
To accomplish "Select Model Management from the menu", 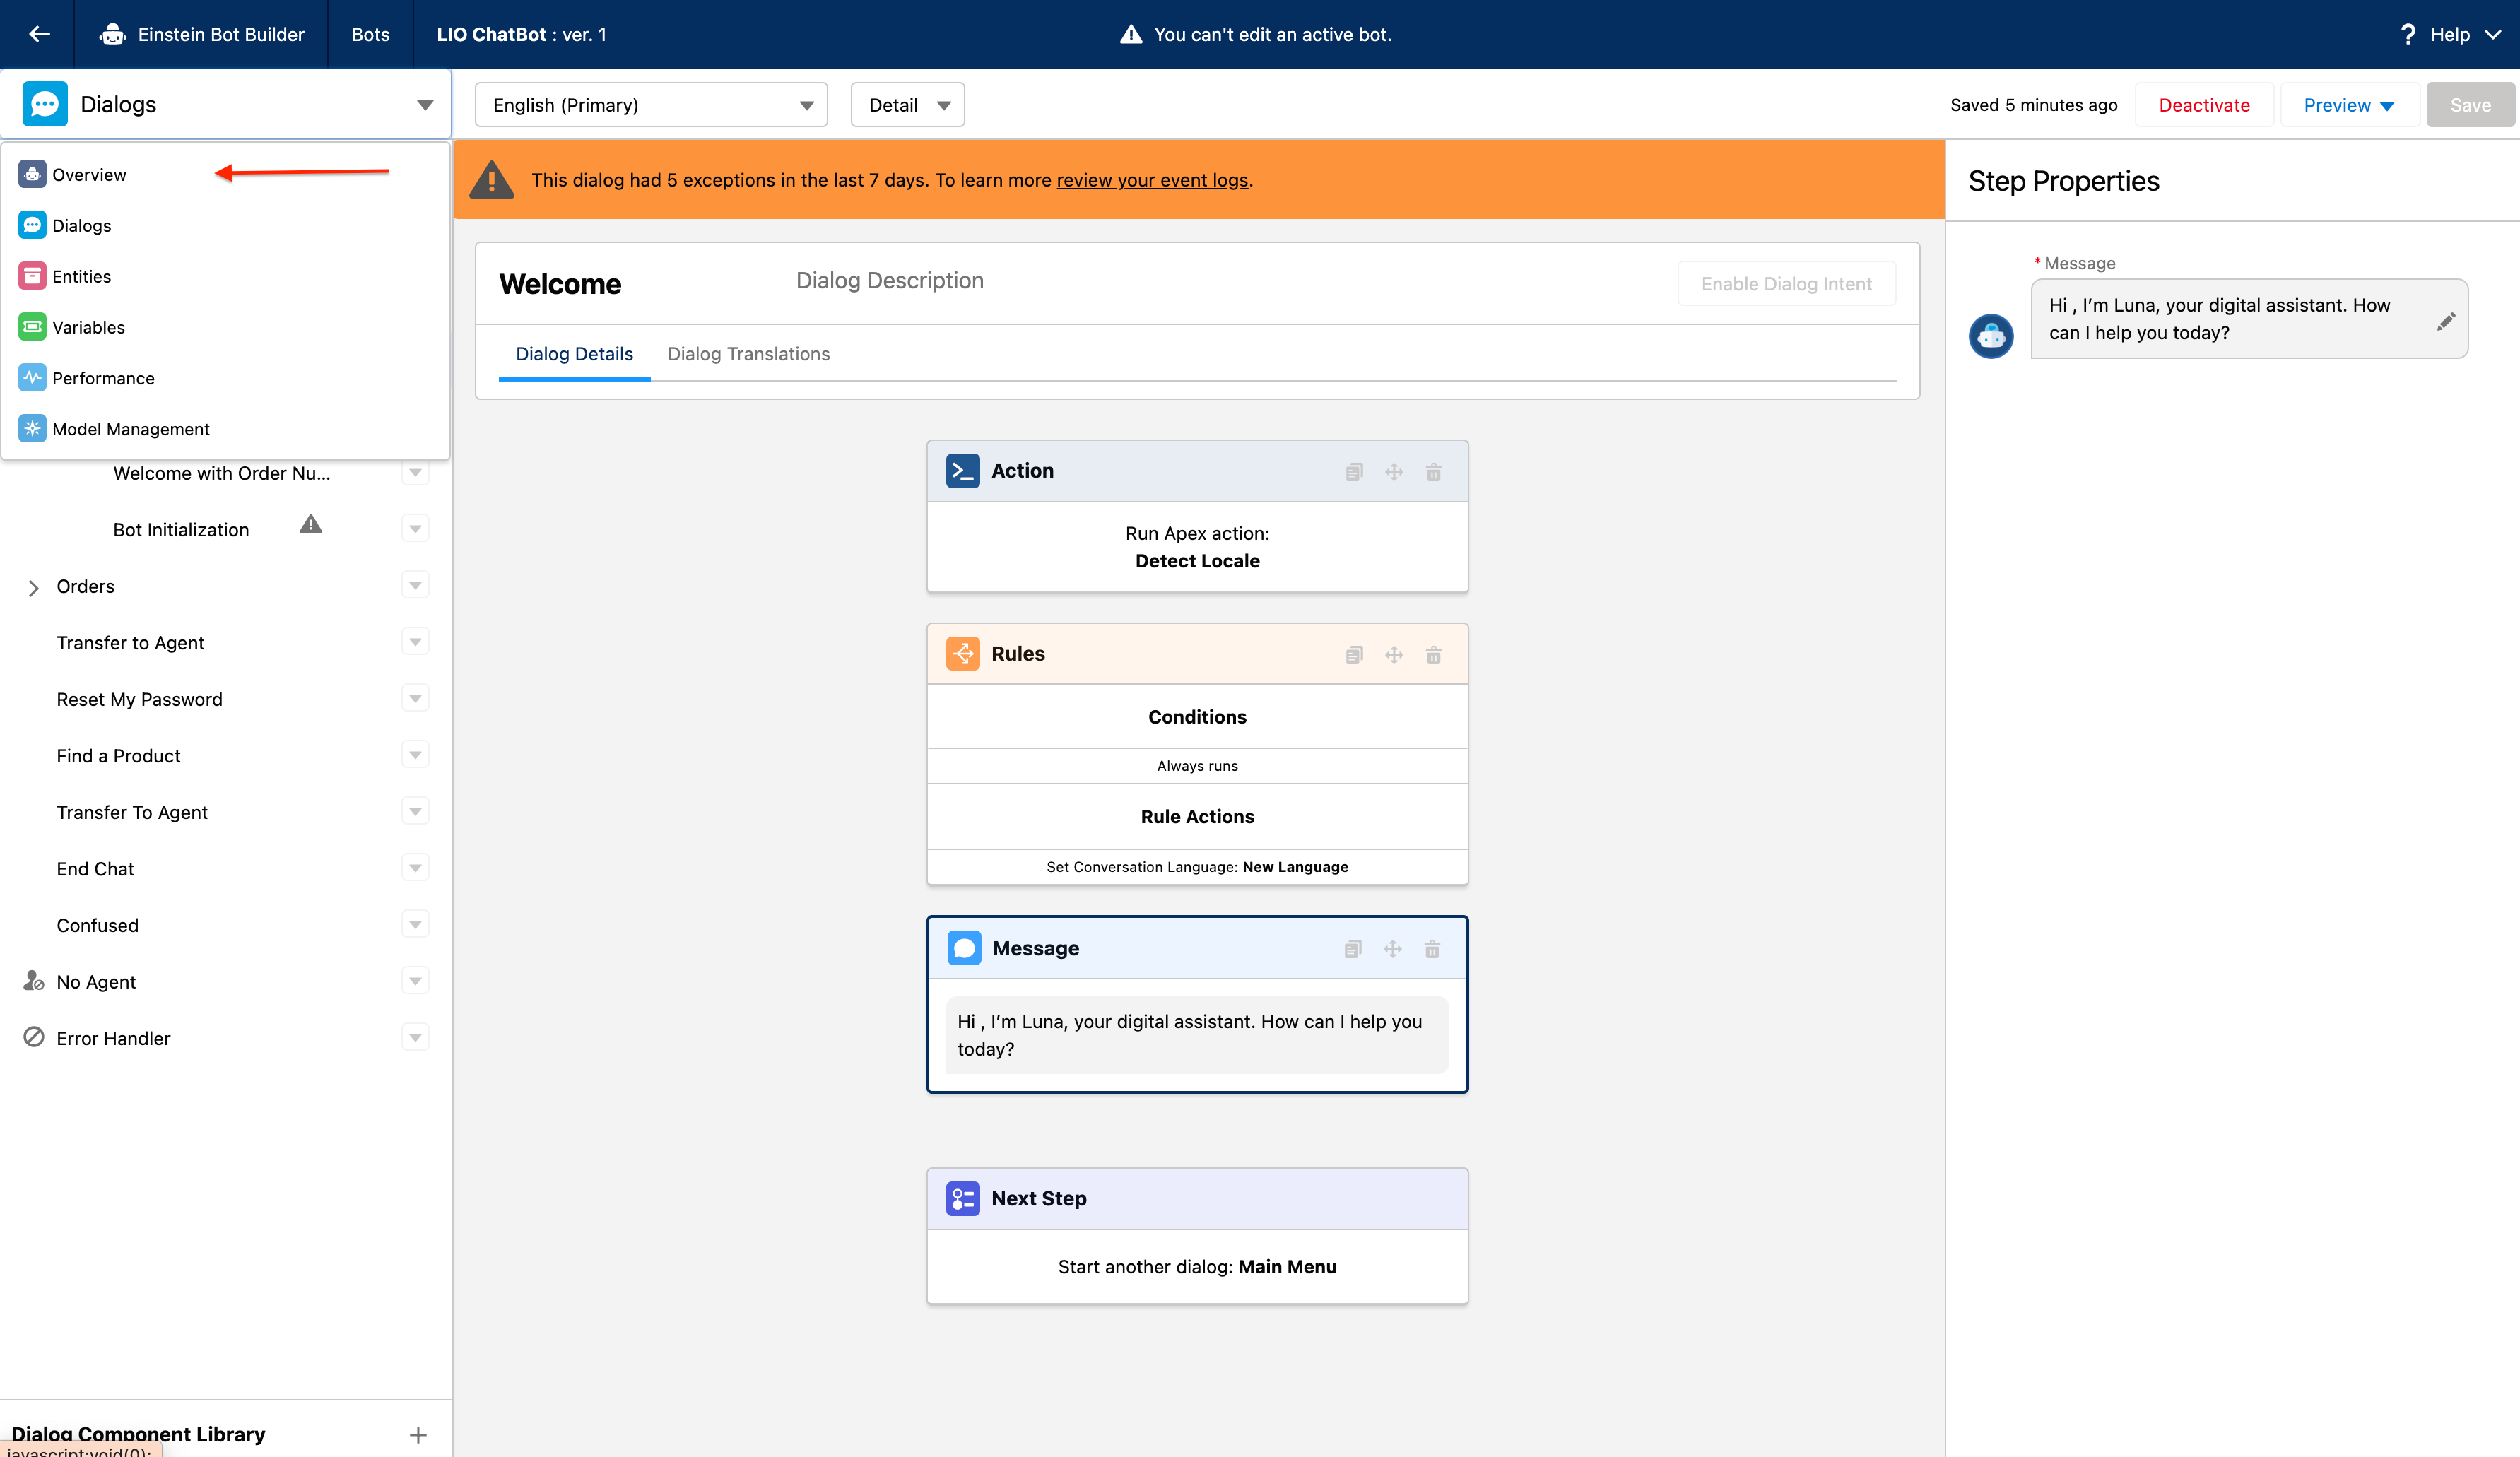I will [x=130, y=429].
